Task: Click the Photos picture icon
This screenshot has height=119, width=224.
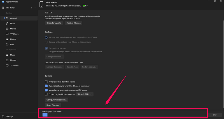Action: tap(7, 39)
